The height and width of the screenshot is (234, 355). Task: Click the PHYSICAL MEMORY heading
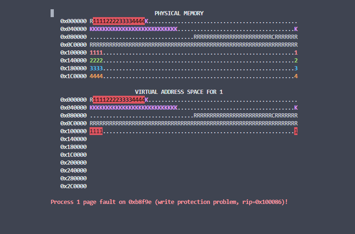pos(179,13)
